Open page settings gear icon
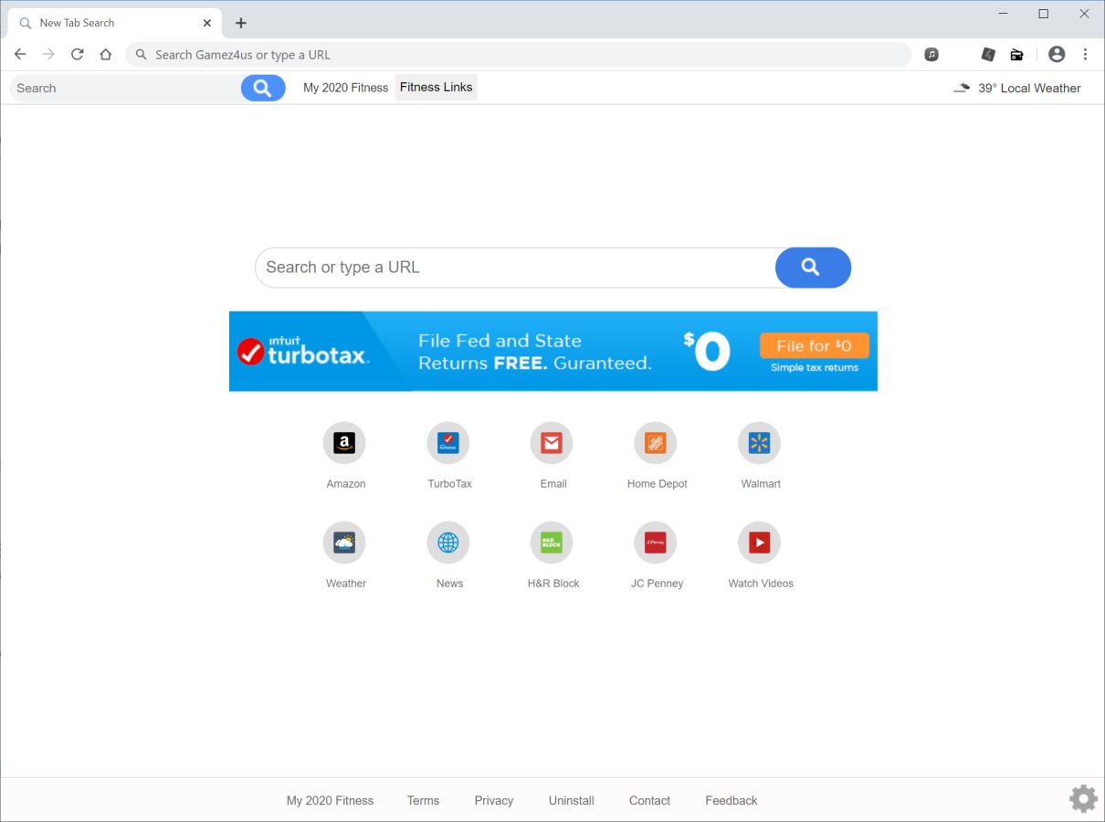 [1083, 798]
